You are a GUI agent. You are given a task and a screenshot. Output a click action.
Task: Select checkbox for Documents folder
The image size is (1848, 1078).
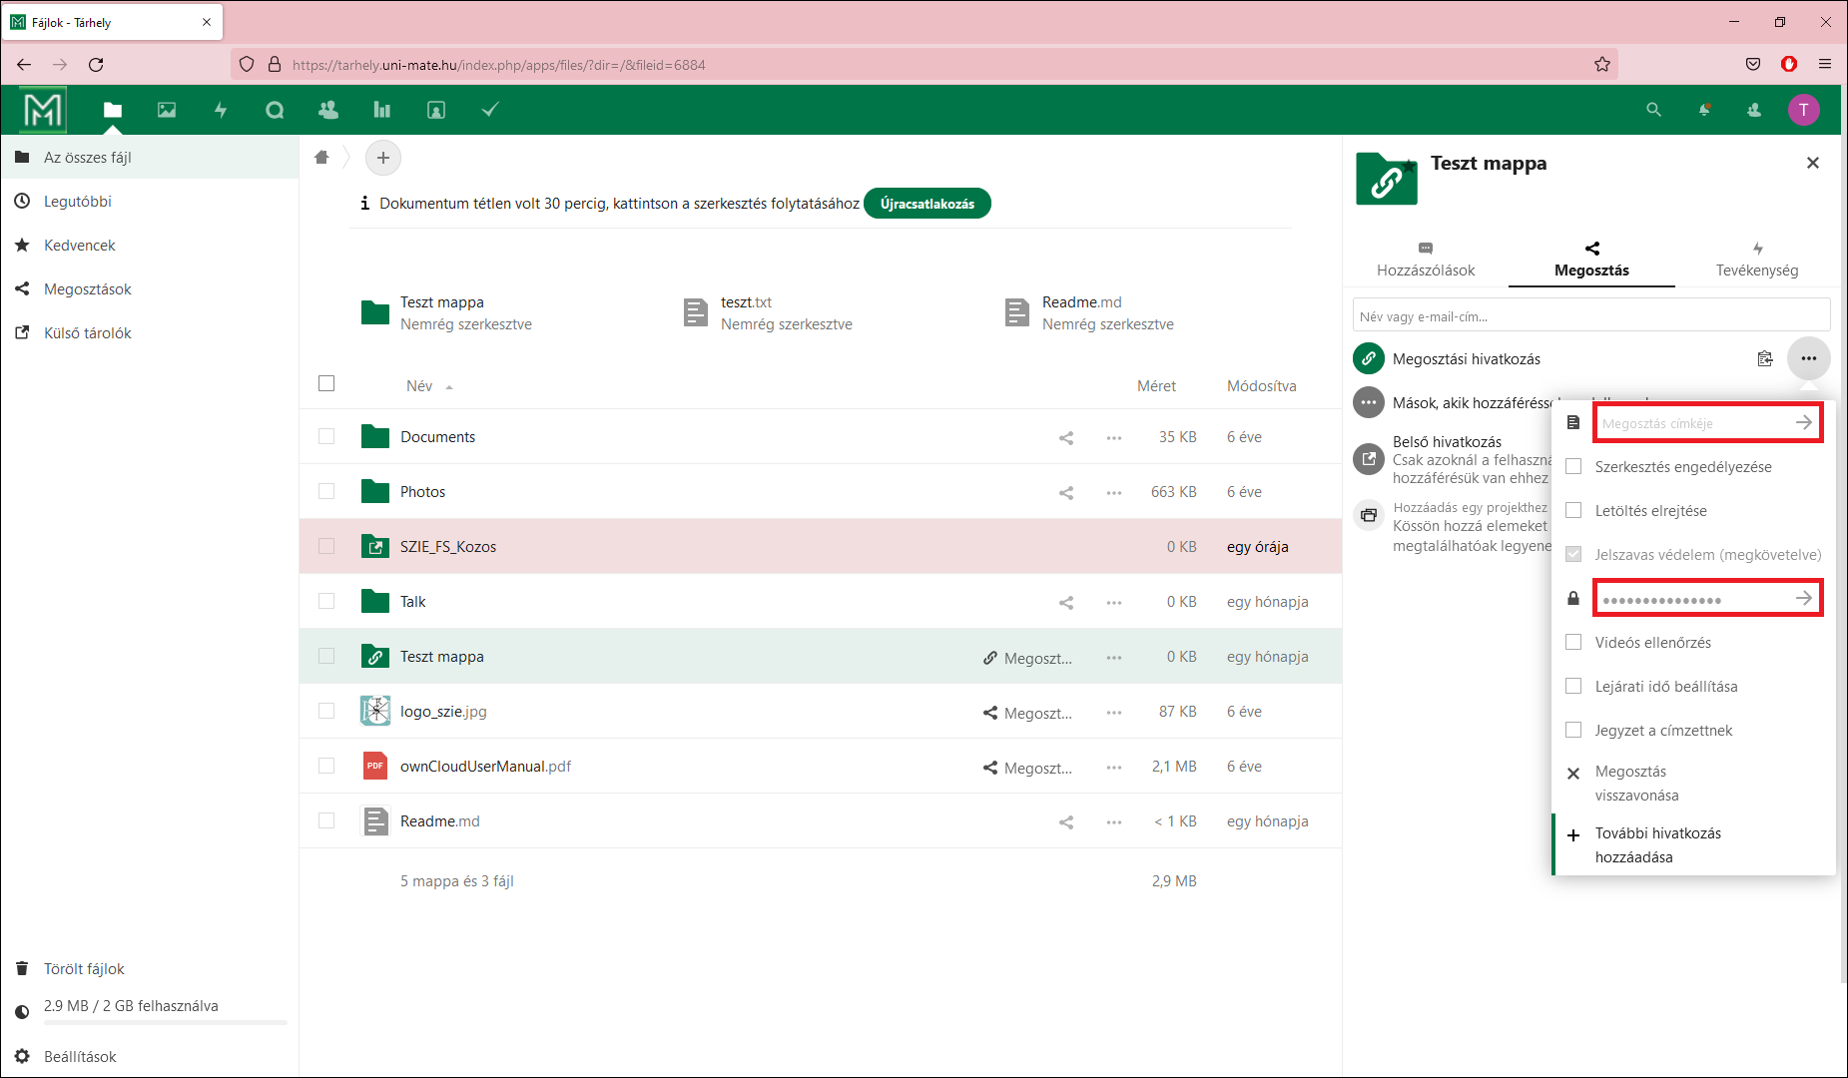click(x=326, y=436)
